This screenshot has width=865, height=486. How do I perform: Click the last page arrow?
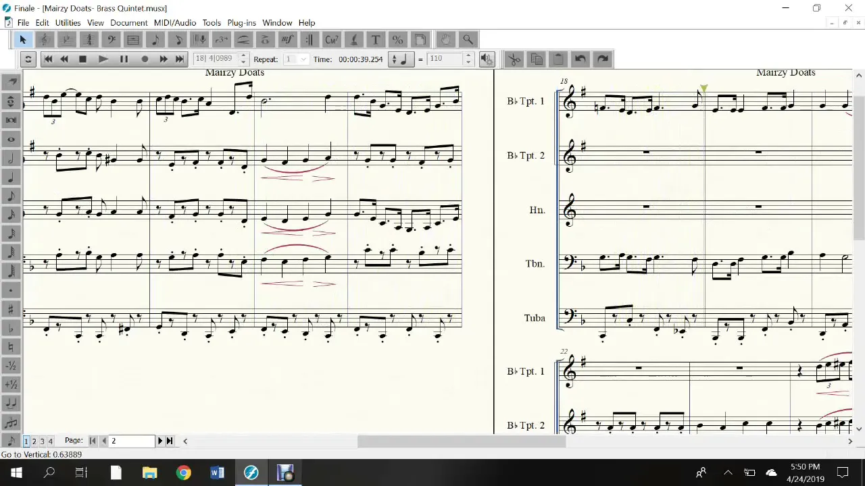coord(170,441)
